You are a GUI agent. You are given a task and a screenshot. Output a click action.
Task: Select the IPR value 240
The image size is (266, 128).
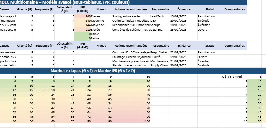point(83,16)
